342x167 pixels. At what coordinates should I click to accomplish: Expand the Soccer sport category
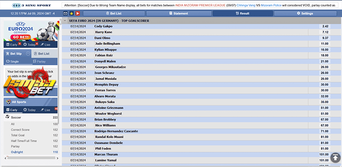tap(31, 117)
